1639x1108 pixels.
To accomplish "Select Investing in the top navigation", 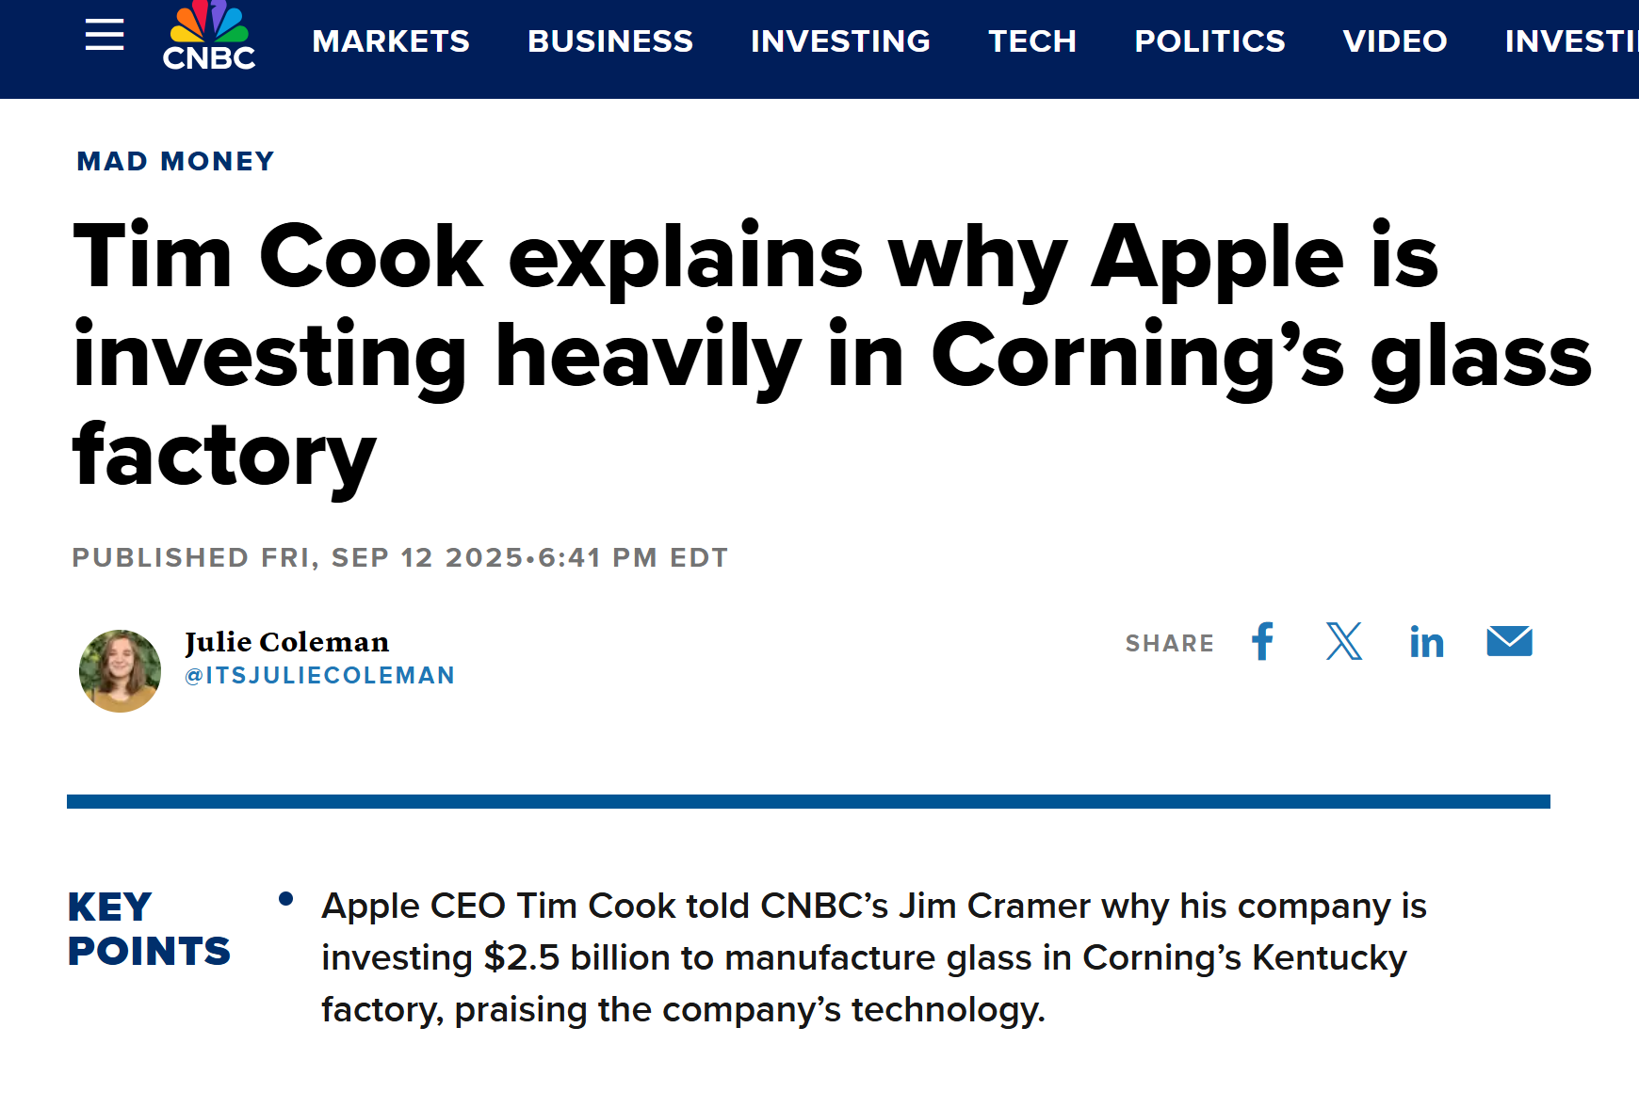I will coord(840,41).
